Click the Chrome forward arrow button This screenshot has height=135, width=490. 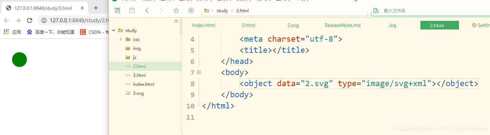(x=18, y=20)
